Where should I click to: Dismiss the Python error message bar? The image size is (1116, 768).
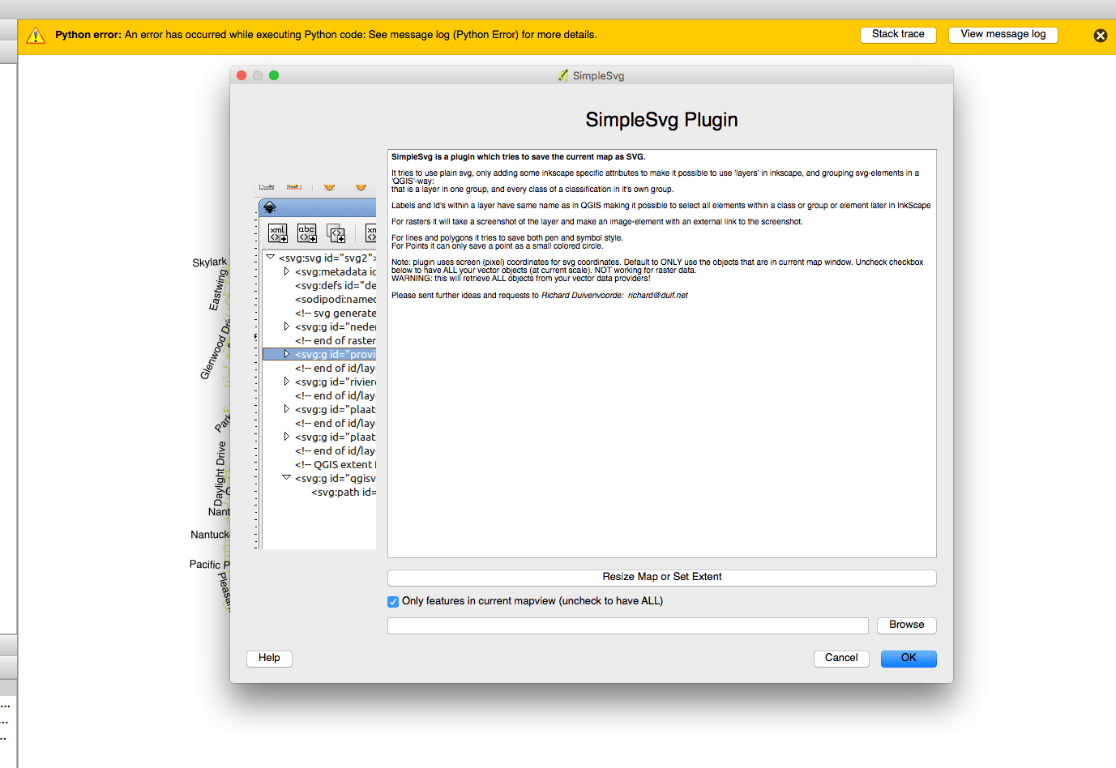pyautogui.click(x=1100, y=36)
